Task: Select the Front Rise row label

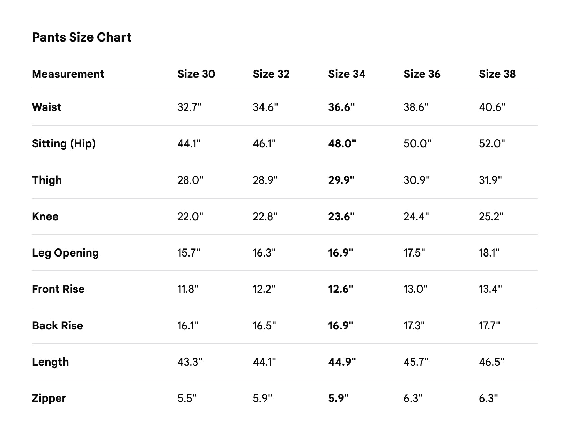Action: click(58, 289)
